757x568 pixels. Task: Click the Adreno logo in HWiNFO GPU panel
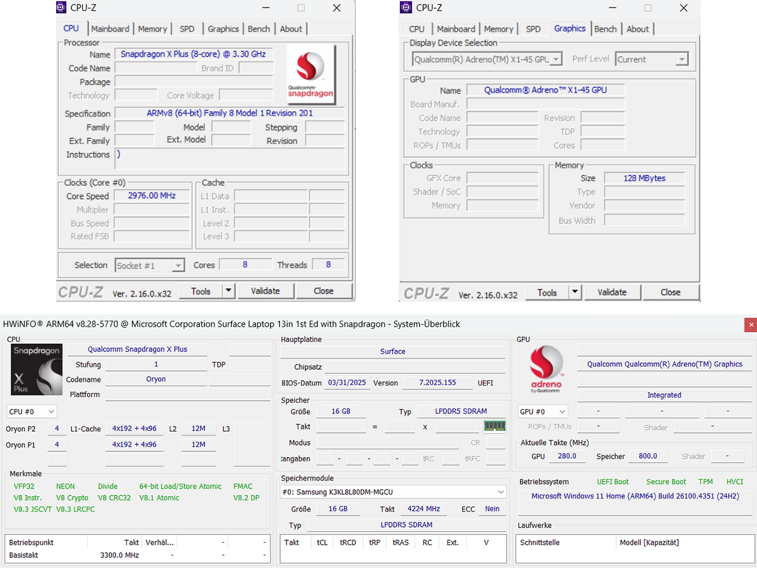[x=546, y=369]
